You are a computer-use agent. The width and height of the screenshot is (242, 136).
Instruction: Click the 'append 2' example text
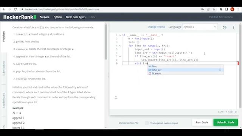(x=19, y=123)
